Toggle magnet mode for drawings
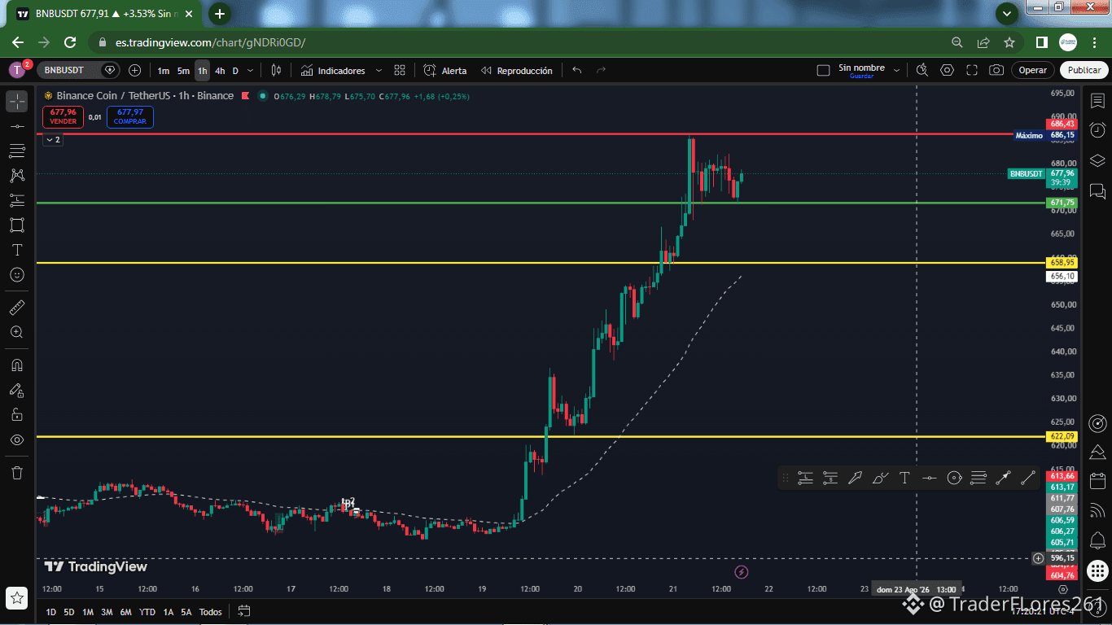Viewport: 1112px width, 625px height. tap(17, 365)
